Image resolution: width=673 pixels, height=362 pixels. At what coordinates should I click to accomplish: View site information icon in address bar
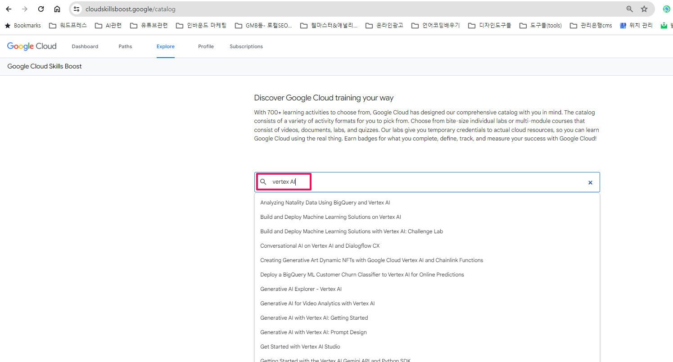pyautogui.click(x=77, y=9)
